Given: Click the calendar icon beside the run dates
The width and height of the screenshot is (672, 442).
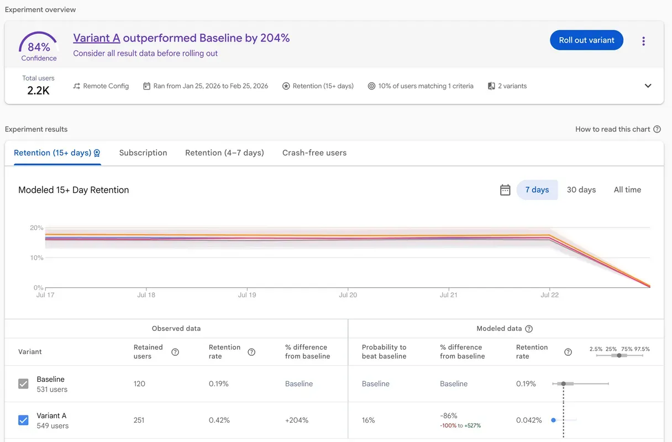Looking at the screenshot, I should pyautogui.click(x=146, y=86).
